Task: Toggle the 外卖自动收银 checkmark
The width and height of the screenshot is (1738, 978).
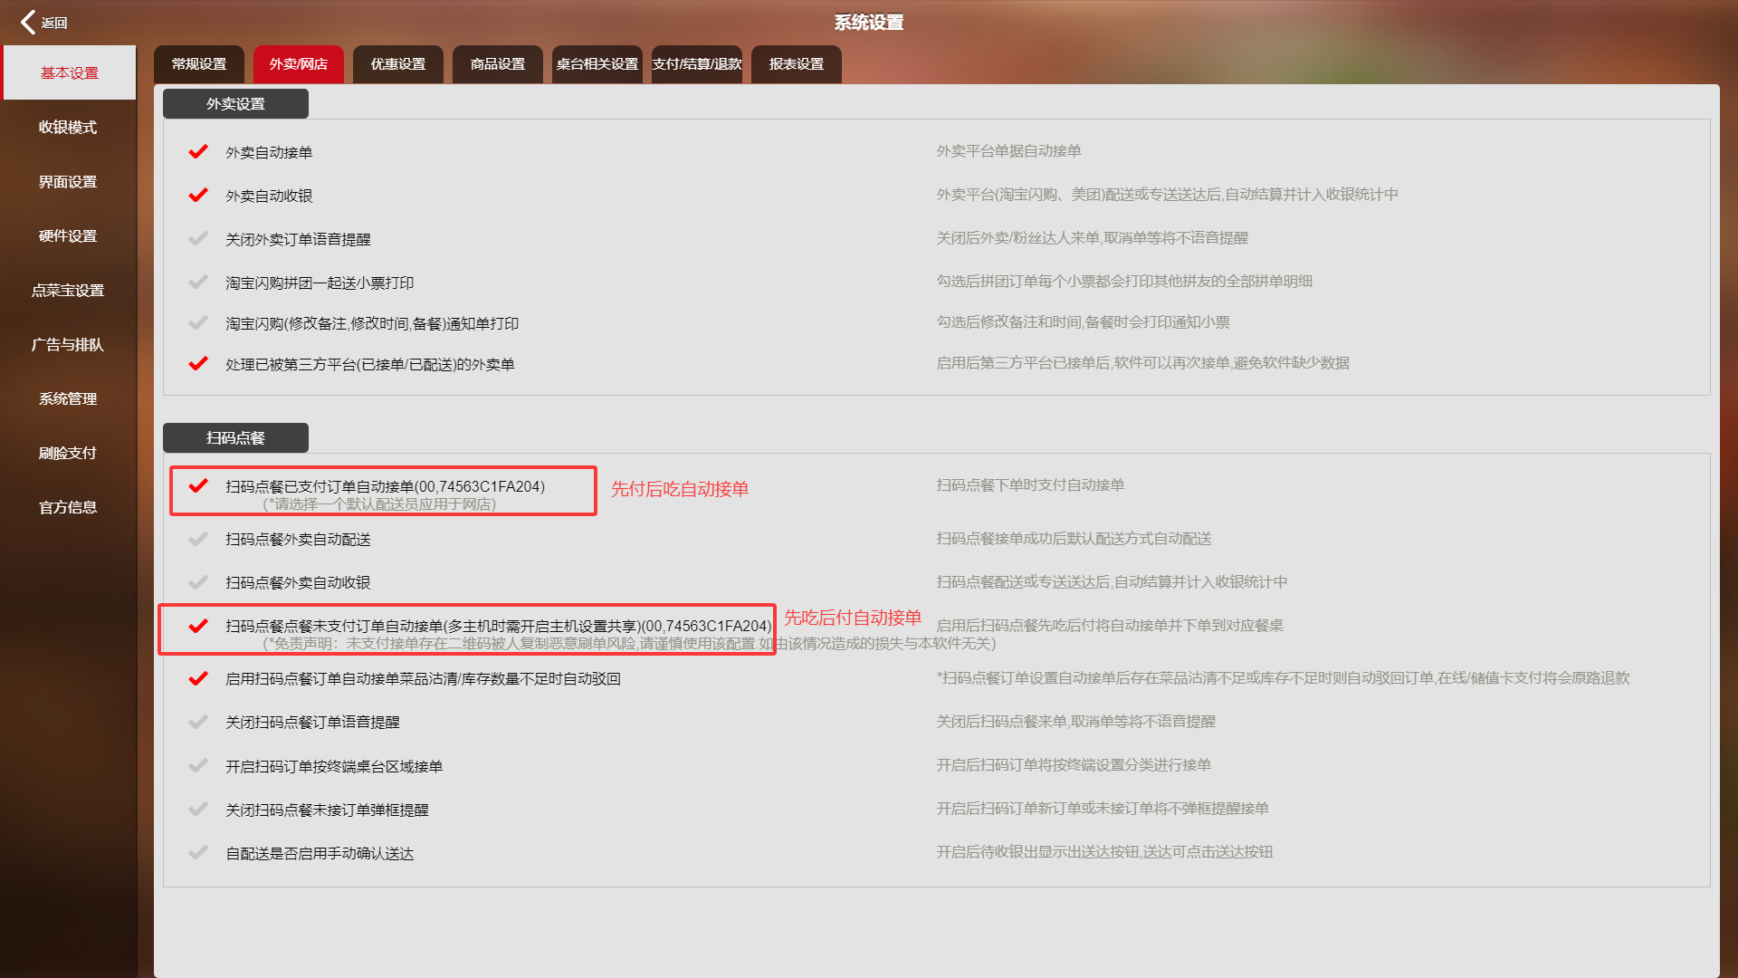Action: 198,195
